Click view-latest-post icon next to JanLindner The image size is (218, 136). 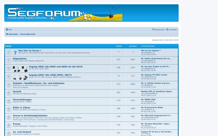tap(155, 61)
